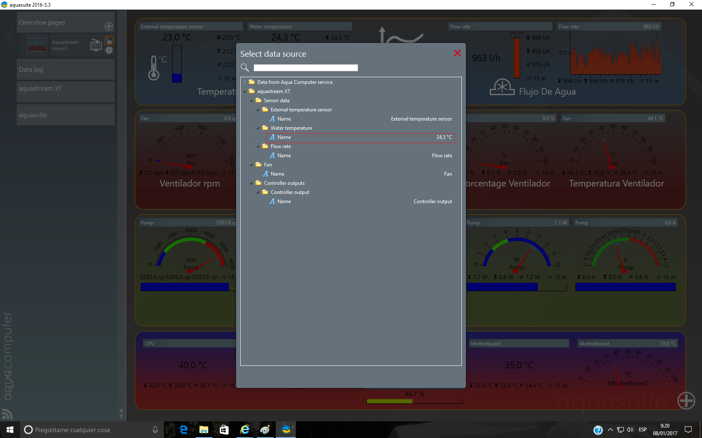The height and width of the screenshot is (438, 702).
Task: Click the search magnifier icon in dialog
Action: tap(245, 68)
